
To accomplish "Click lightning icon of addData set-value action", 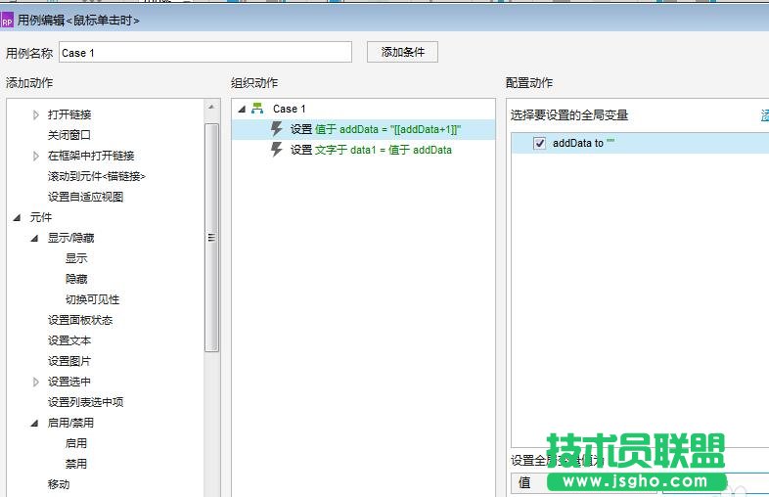I will point(277,129).
